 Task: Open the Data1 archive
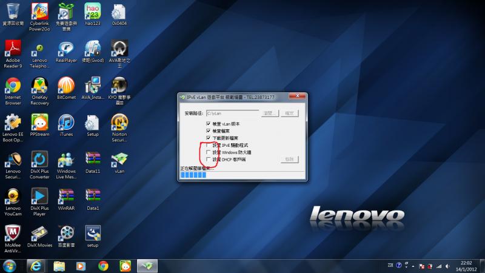click(x=93, y=199)
